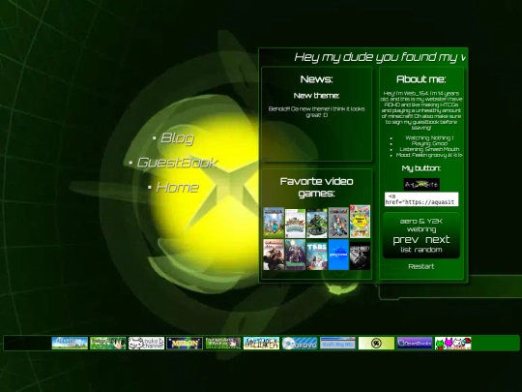
Task: Click the gray cartoon-characters game cover
Action: 338,223
